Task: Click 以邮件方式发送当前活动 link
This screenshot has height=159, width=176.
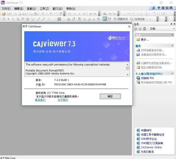Action: tap(156, 63)
